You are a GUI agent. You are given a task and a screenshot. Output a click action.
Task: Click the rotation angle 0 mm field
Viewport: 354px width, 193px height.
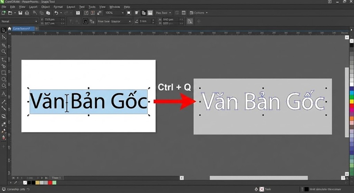pyautogui.click(x=145, y=21)
